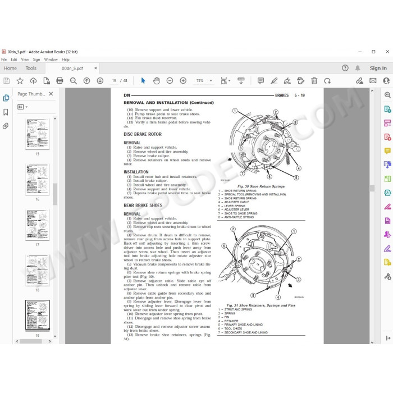Click the Print file icon
This screenshot has height=393, width=393.
(60, 81)
